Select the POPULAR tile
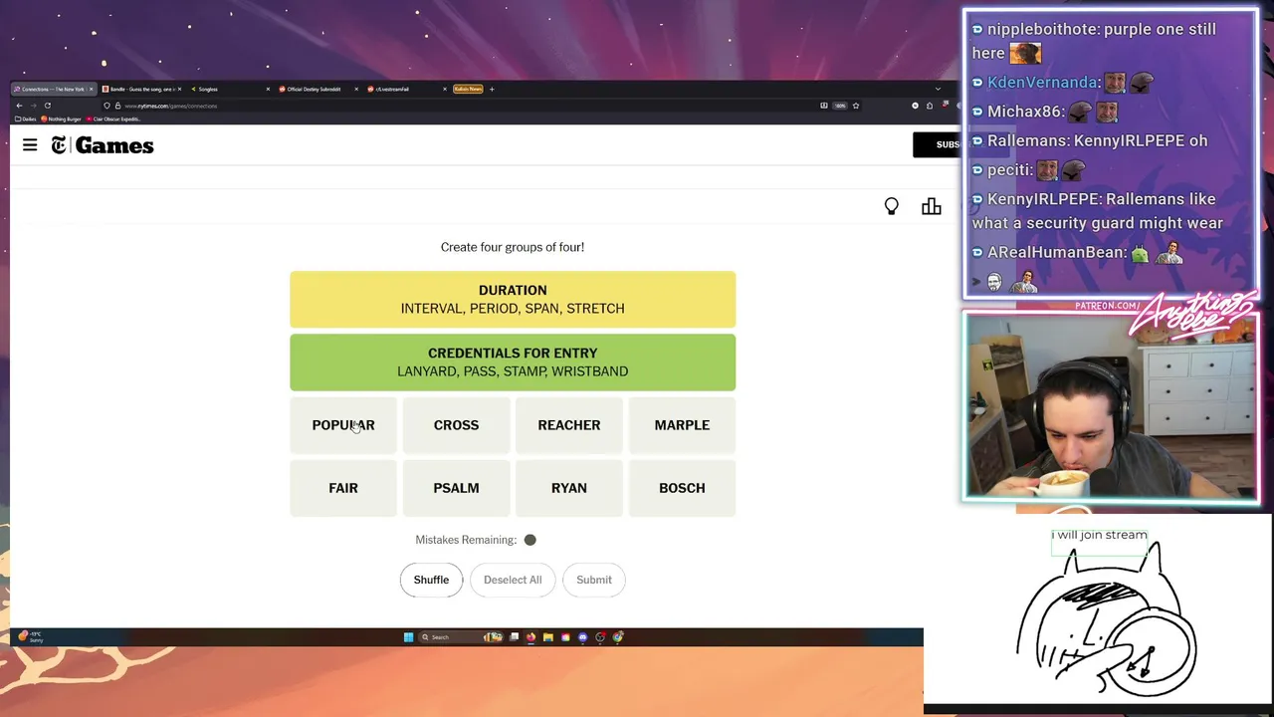Screen dimensions: 1274x717 [343, 425]
